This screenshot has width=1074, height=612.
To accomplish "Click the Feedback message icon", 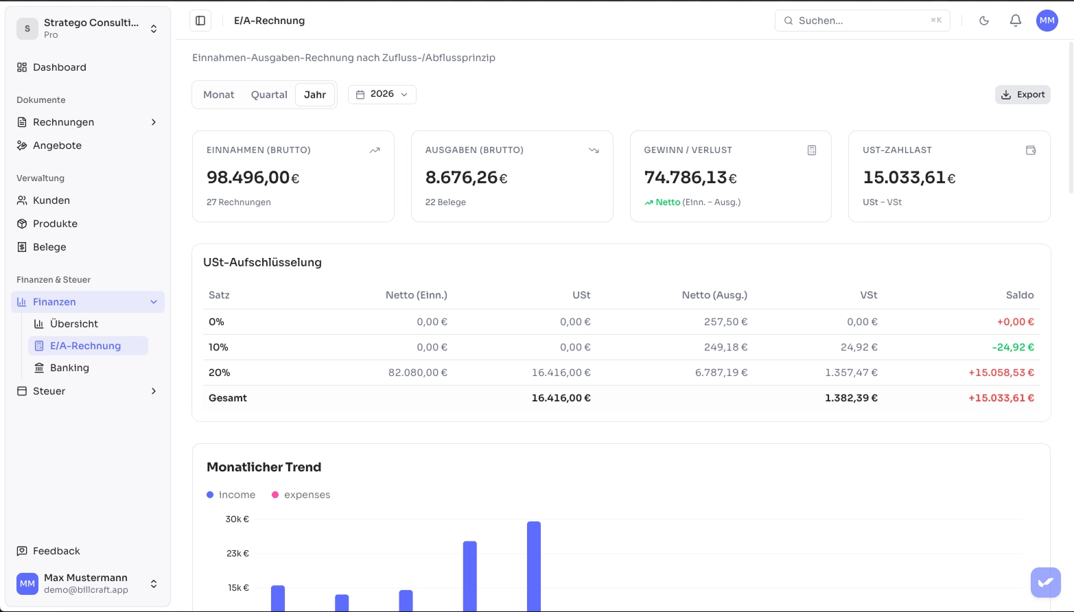I will [22, 551].
